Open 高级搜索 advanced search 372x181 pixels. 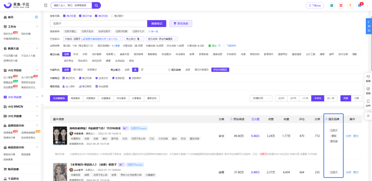coord(180,24)
